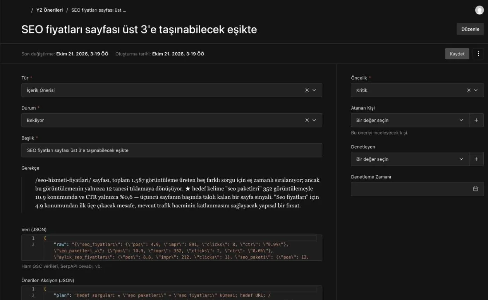Screen dimensions: 488x300
Task: Click the Önerilen Aksiyon JSON editor
Action: point(172,293)
